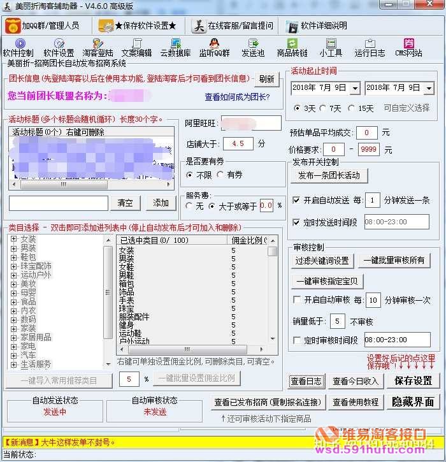This screenshot has width=446, height=462.
Task: Expand the 食品 tree node
Action: 13,302
